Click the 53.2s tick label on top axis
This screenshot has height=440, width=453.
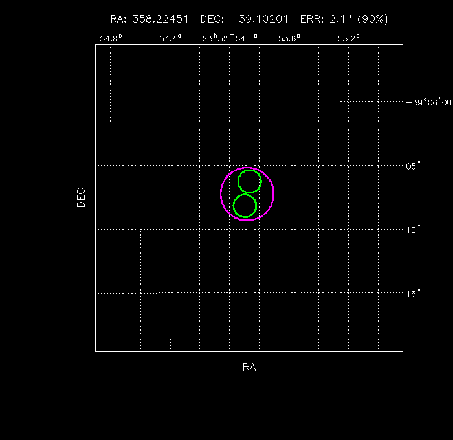pos(349,39)
